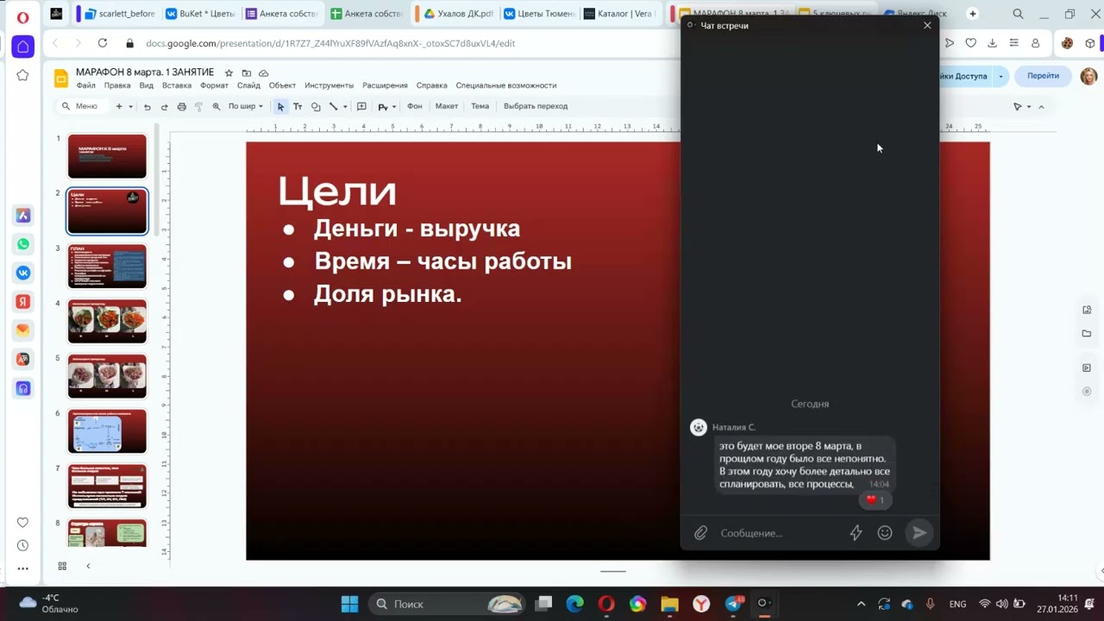Expand the new slide options arrow
Screen dimensions: 1104x621
[x=130, y=107]
